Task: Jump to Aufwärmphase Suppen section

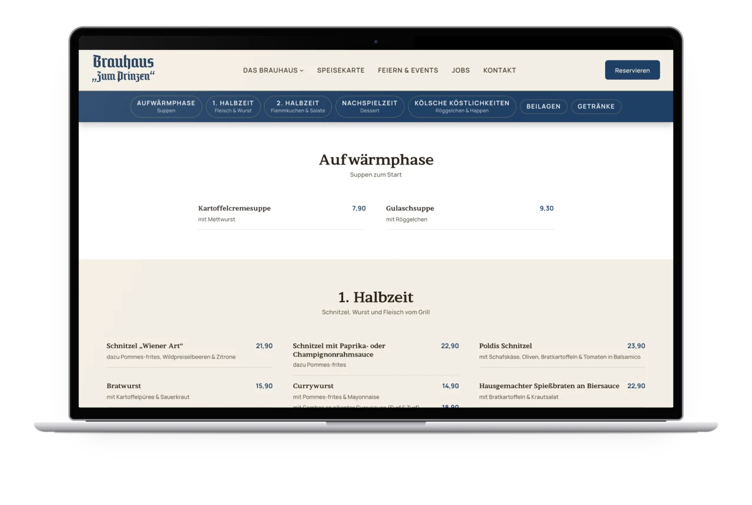Action: [166, 106]
